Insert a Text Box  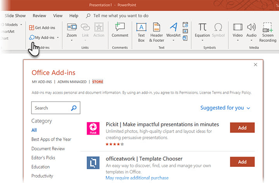[141, 33]
